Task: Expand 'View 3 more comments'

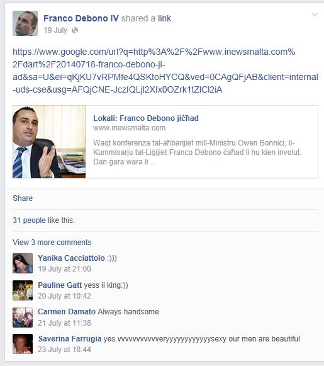Action: pyautogui.click(x=52, y=243)
